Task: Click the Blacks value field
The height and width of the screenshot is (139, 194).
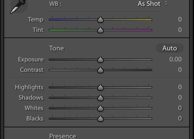Action: coord(180,118)
